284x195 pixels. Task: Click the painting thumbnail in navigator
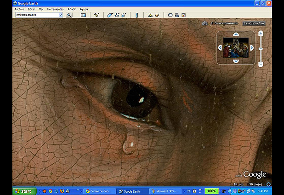[235, 48]
